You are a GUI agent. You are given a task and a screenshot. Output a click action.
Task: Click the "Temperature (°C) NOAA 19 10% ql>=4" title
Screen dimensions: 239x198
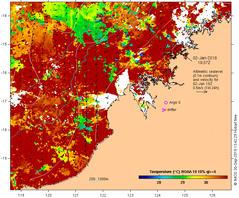click(x=183, y=172)
